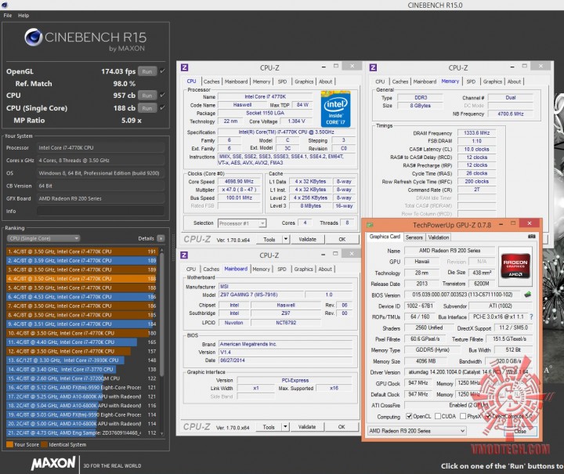Toggle the CPU test checkmark

(163, 95)
